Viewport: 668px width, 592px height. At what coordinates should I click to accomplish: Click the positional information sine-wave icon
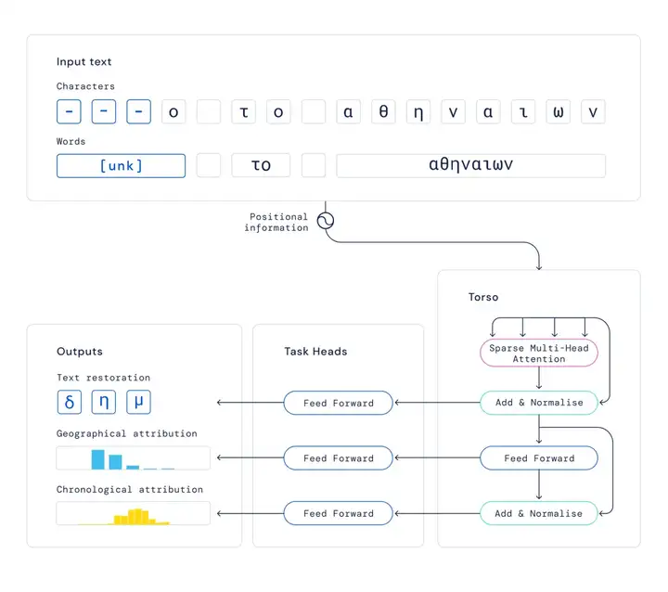[x=326, y=221]
